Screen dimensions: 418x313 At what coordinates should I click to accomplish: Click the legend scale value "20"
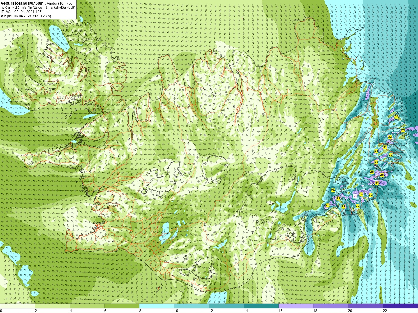350,311
